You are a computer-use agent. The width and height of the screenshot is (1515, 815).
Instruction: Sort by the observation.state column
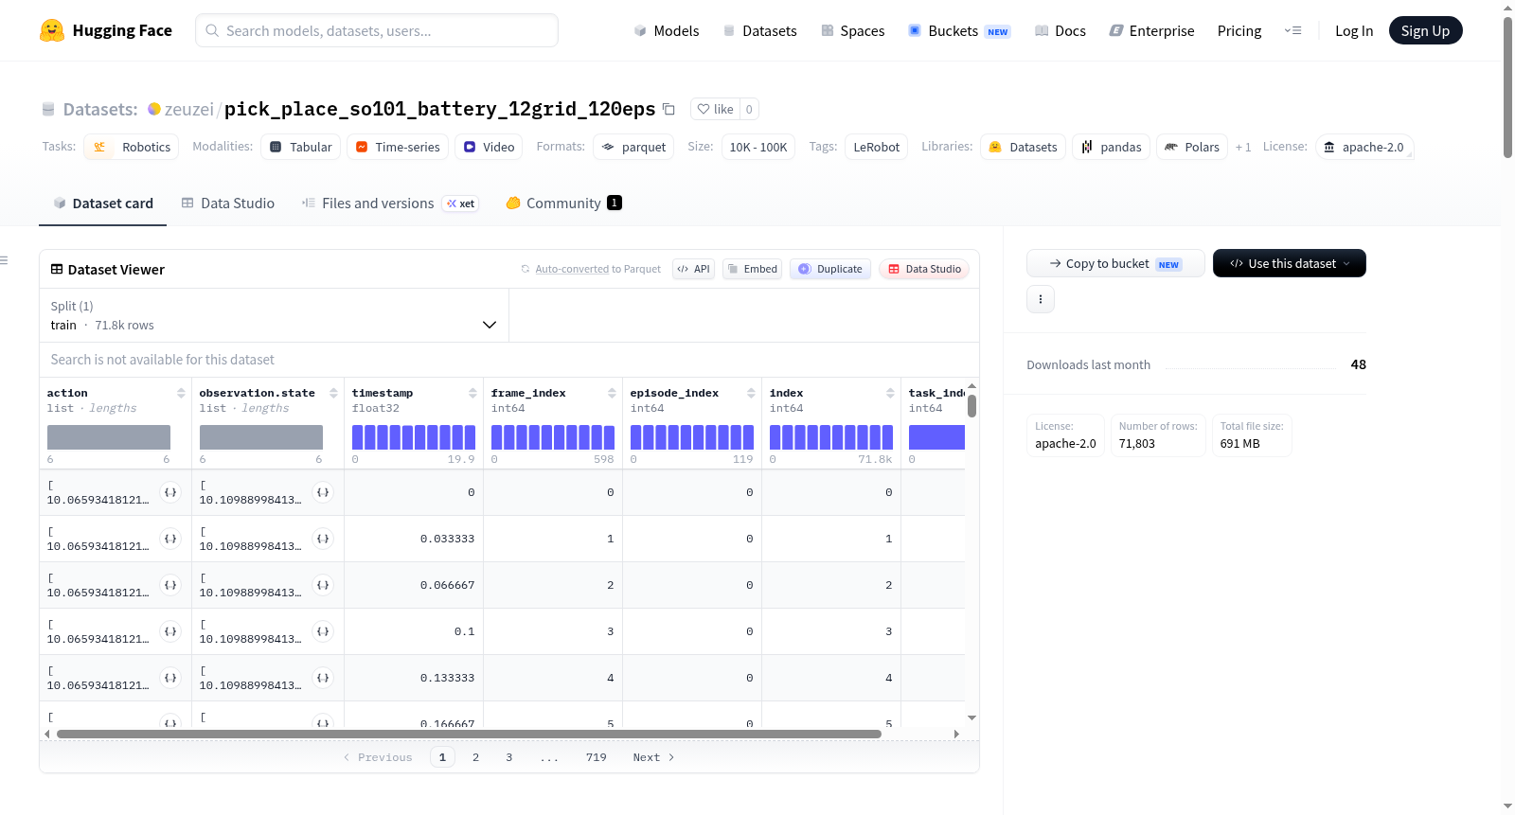[x=333, y=393]
